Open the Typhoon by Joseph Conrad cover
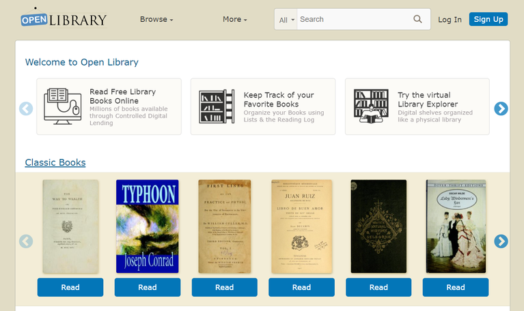Image resolution: width=524 pixels, height=311 pixels. (x=148, y=226)
